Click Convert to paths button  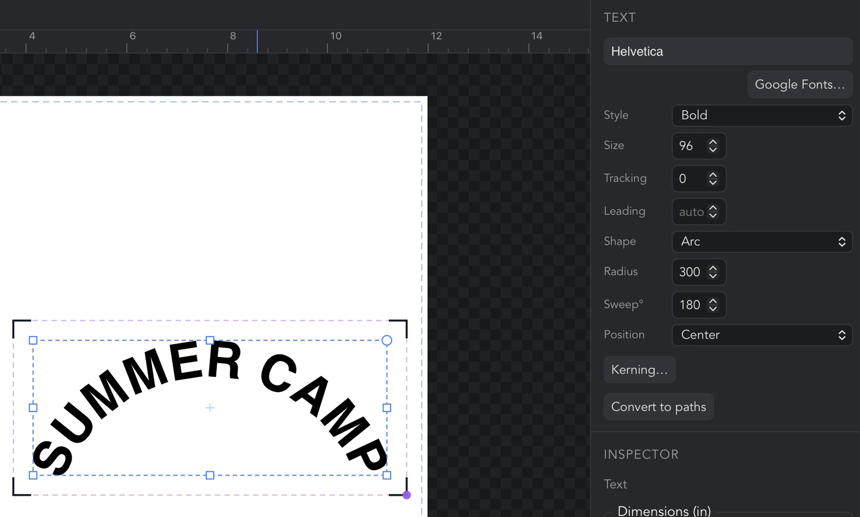(x=658, y=407)
